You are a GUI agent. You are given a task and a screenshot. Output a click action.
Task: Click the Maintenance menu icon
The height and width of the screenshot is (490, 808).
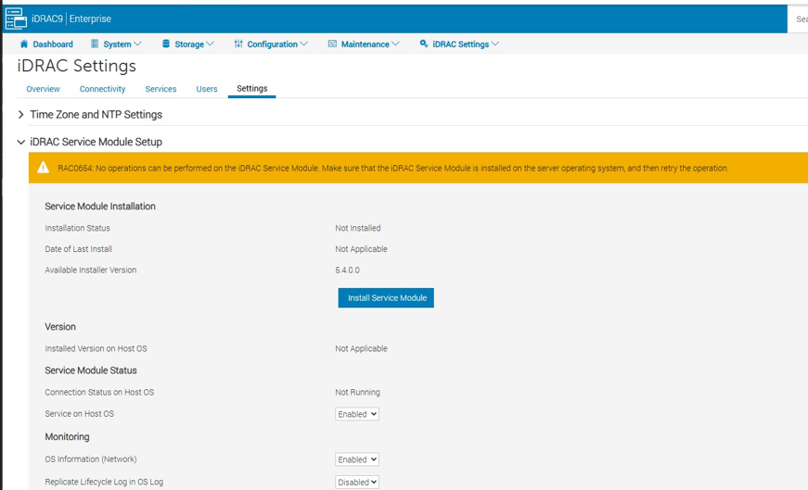pos(332,44)
